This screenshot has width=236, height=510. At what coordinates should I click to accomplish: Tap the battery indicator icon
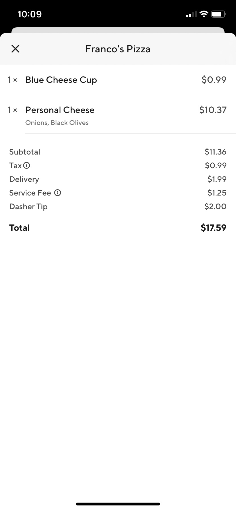[219, 14]
